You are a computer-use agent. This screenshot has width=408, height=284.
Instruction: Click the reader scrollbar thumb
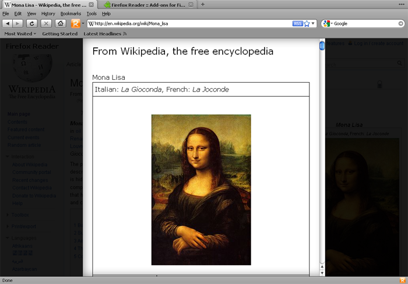coord(322,45)
